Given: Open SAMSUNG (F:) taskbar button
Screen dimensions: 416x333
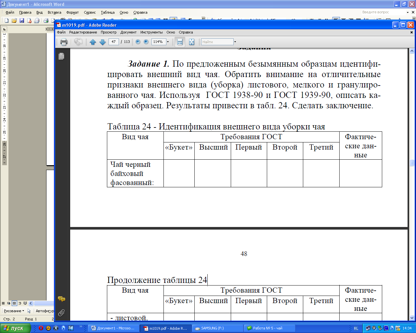Looking at the screenshot, I should pos(217,328).
